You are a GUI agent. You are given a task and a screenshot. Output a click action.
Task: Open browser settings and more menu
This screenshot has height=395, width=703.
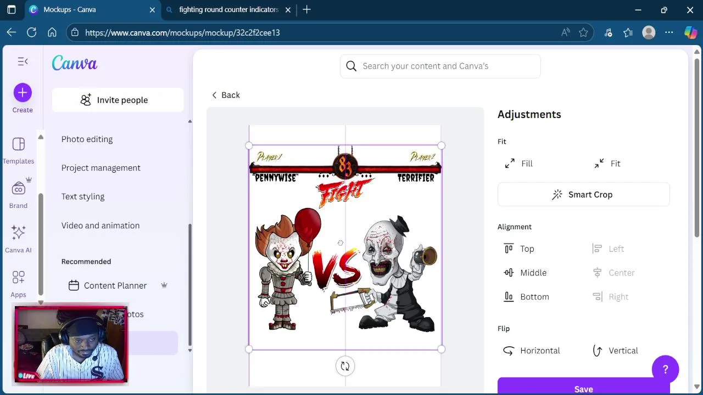[x=669, y=32]
